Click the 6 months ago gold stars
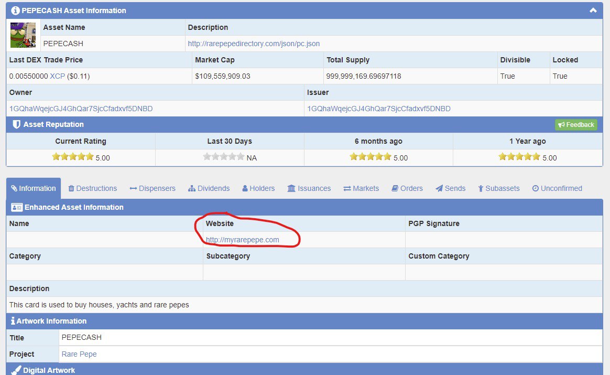This screenshot has height=375, width=610. tap(371, 156)
